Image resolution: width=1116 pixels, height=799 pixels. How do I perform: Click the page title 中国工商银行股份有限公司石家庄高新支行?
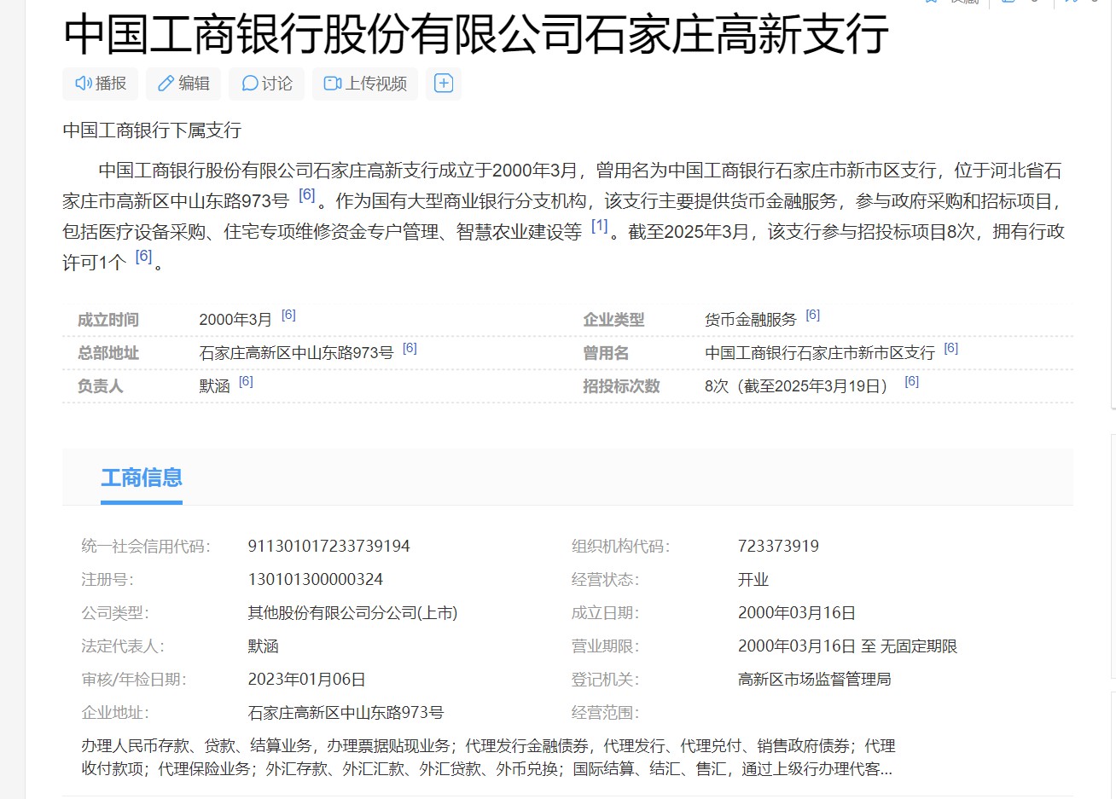coord(476,34)
